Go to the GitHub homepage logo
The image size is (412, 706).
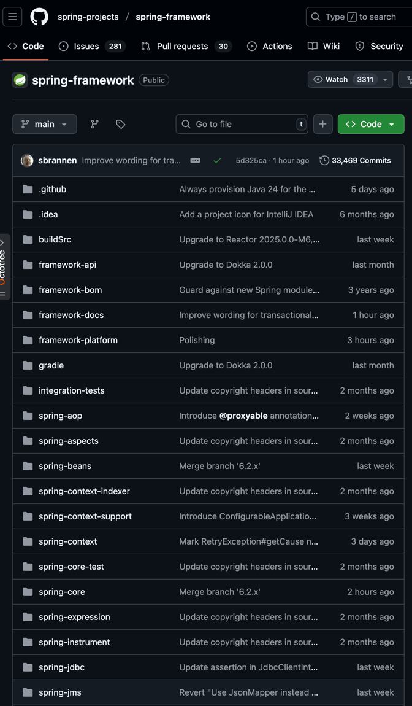[39, 17]
